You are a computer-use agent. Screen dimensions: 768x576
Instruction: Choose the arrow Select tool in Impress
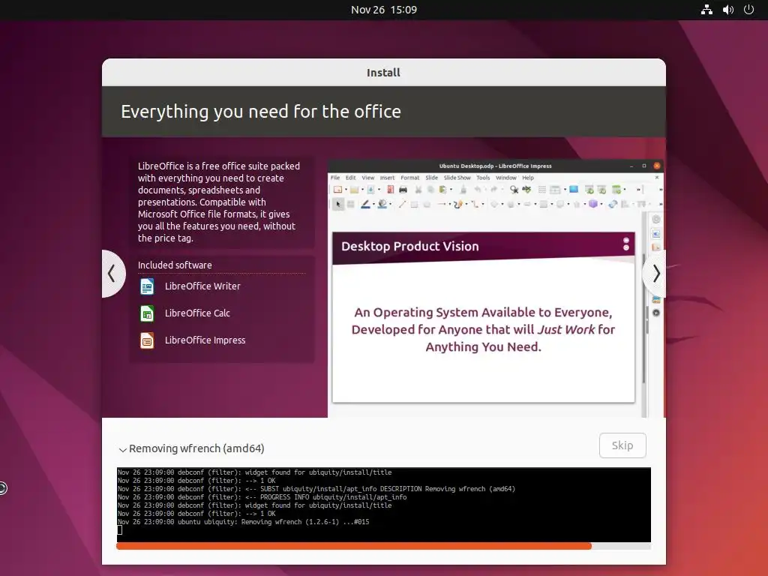tap(338, 204)
